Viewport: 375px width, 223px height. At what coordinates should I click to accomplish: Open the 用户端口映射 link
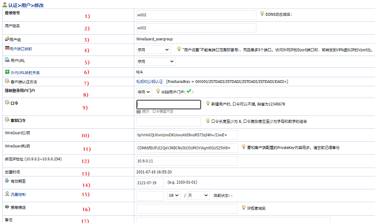point(21,49)
